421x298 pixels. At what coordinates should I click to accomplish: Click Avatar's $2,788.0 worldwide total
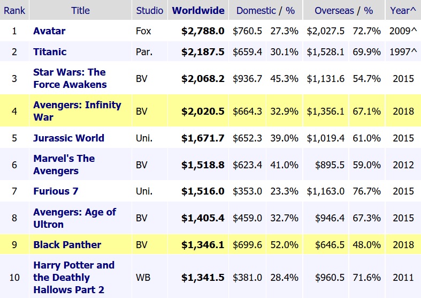coord(203,31)
